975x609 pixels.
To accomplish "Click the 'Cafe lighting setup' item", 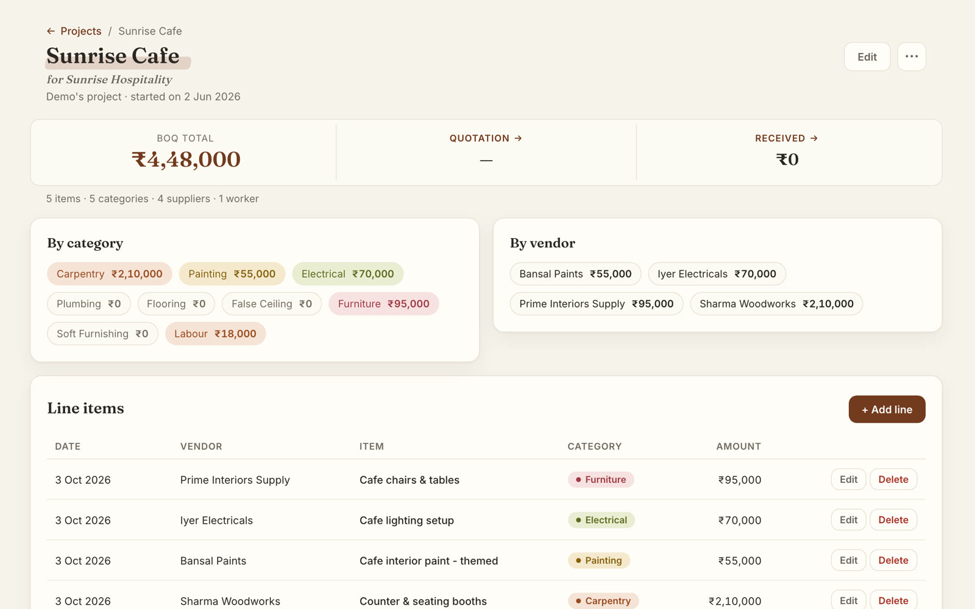I will [406, 521].
